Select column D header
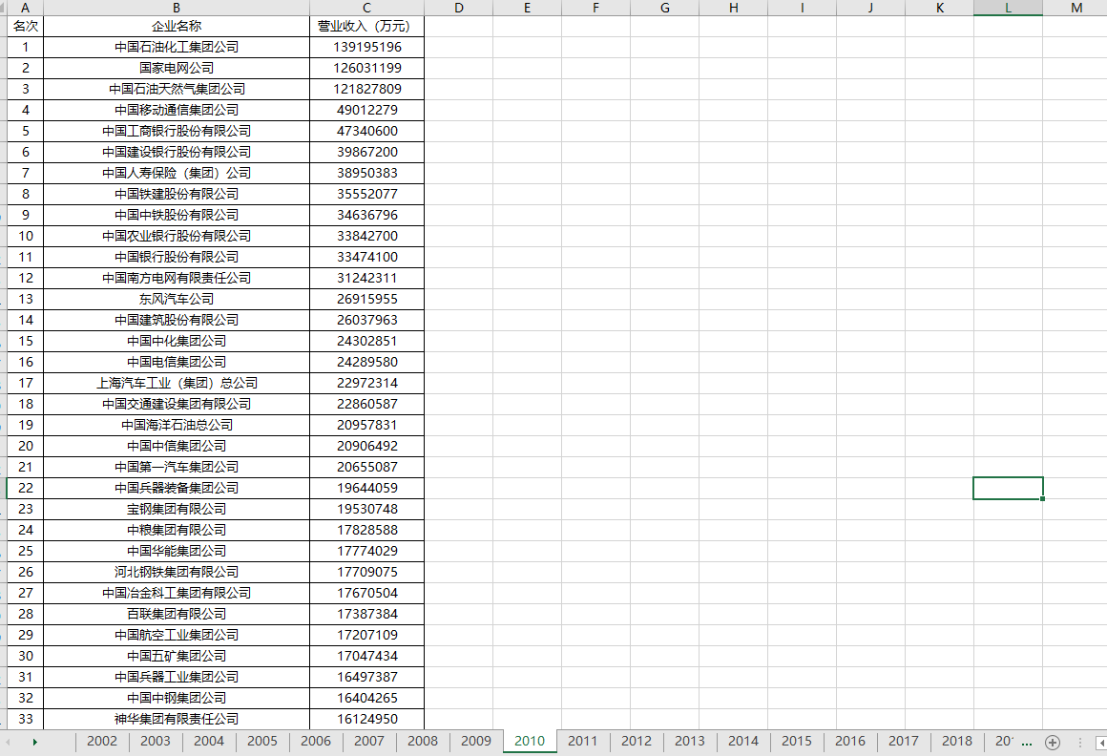Screen dimensions: 1107x756 tap(459, 8)
